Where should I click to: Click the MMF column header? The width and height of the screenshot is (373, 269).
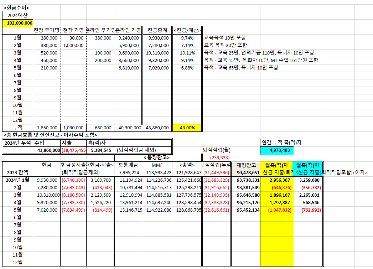[x=157, y=165]
